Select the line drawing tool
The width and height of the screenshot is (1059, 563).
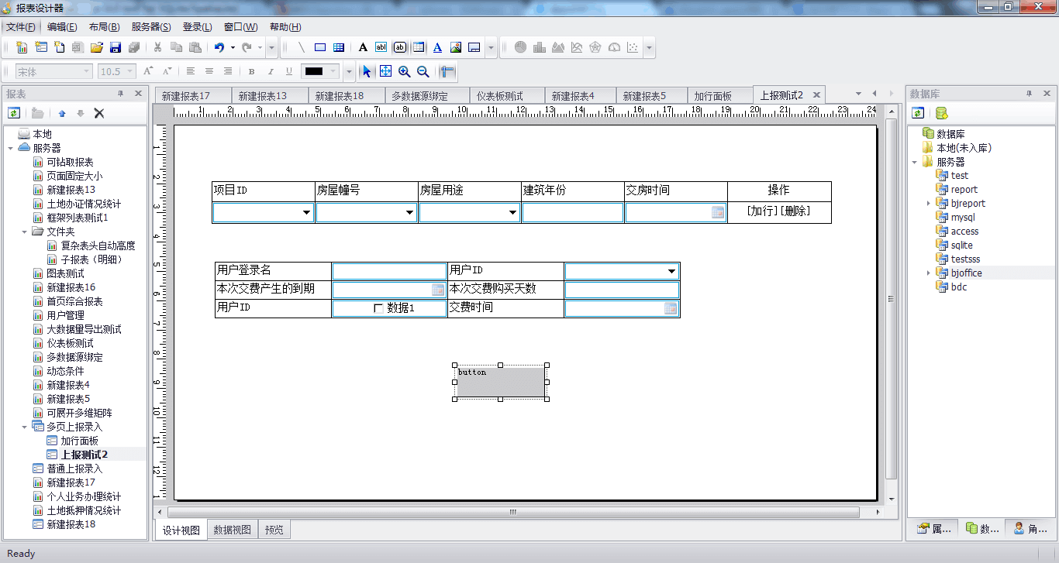pyautogui.click(x=302, y=47)
